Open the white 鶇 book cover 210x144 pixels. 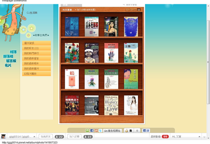(72, 79)
